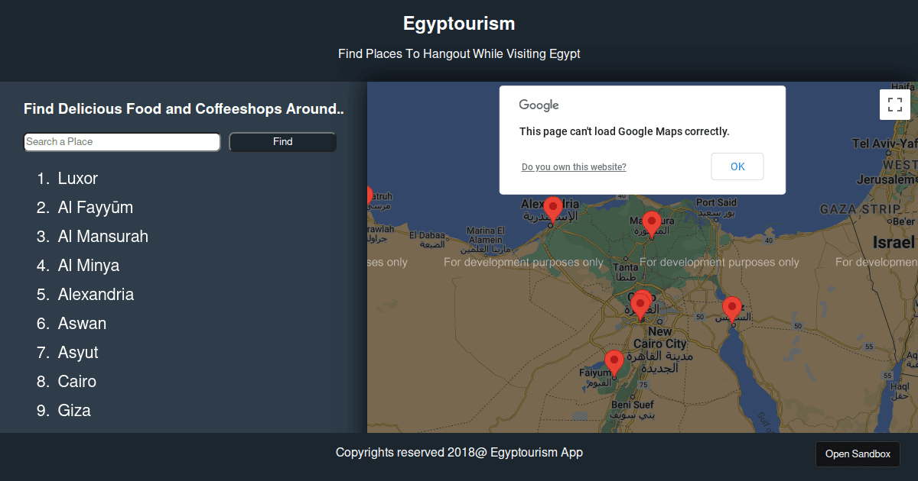This screenshot has height=481, width=918.
Task: Click the Suez map marker pin
Action: click(732, 308)
